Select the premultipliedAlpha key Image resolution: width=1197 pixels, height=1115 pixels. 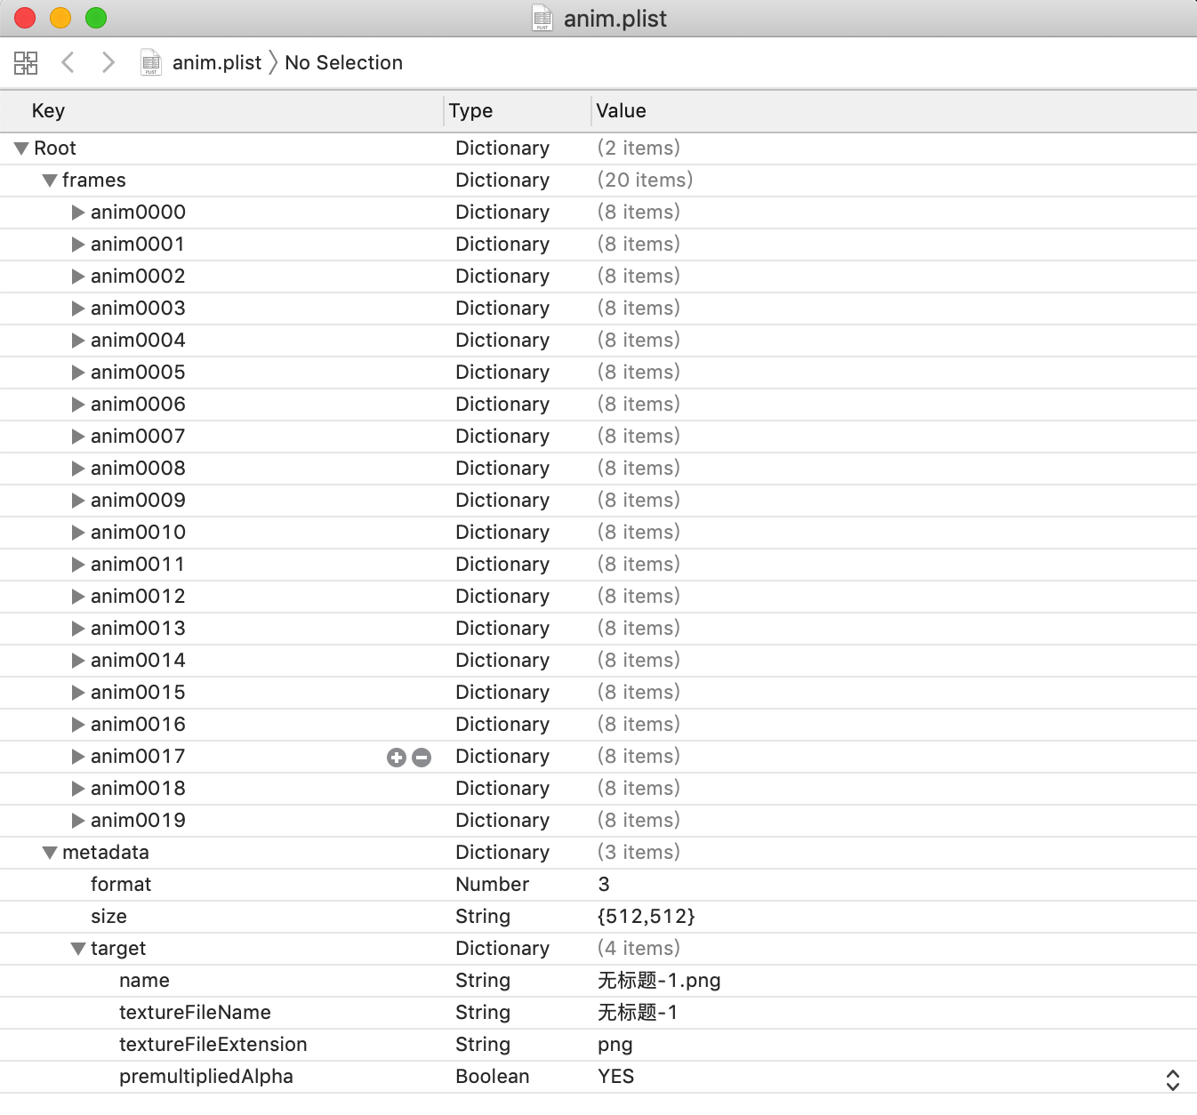tap(206, 1077)
